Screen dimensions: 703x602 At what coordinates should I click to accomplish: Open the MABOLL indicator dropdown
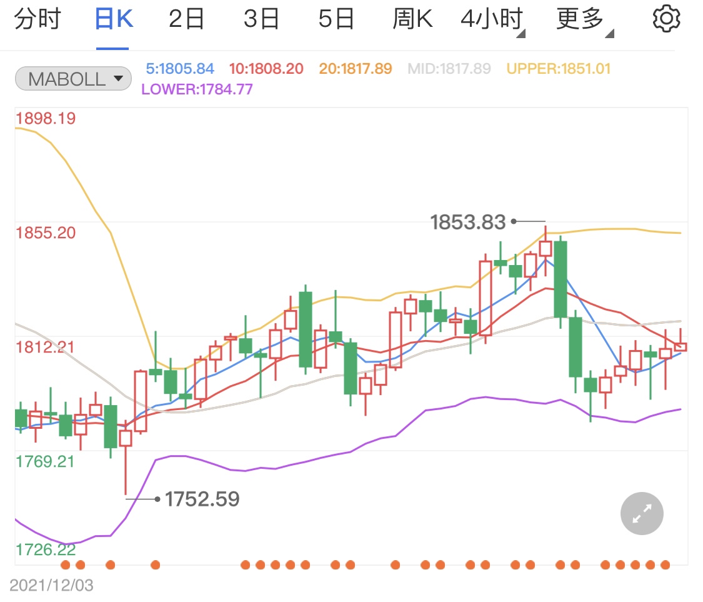click(73, 79)
